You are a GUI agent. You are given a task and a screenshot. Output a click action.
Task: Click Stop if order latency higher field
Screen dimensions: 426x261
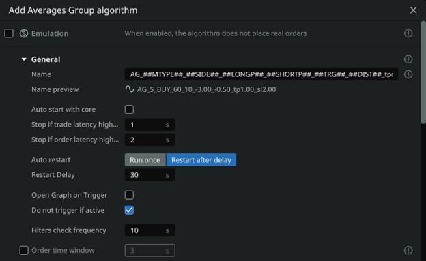tap(150, 140)
